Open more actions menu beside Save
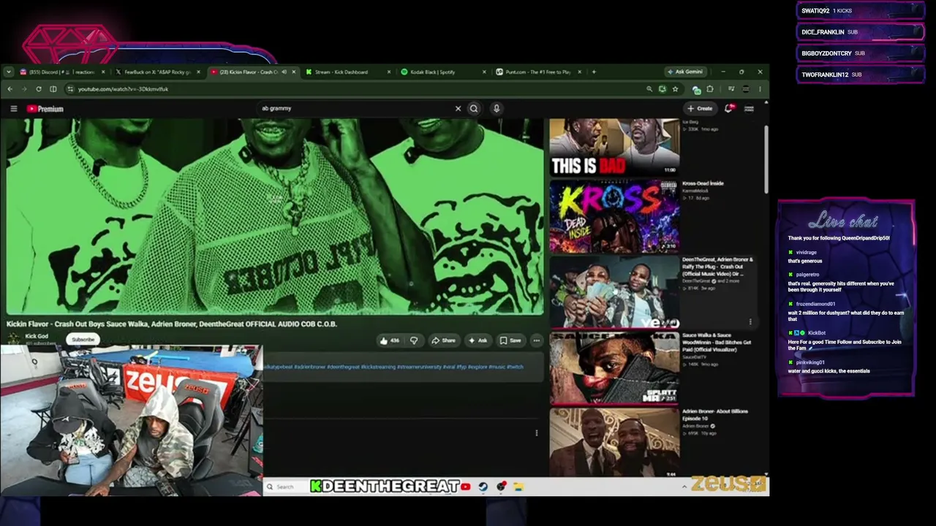The image size is (936, 526). pyautogui.click(x=537, y=340)
